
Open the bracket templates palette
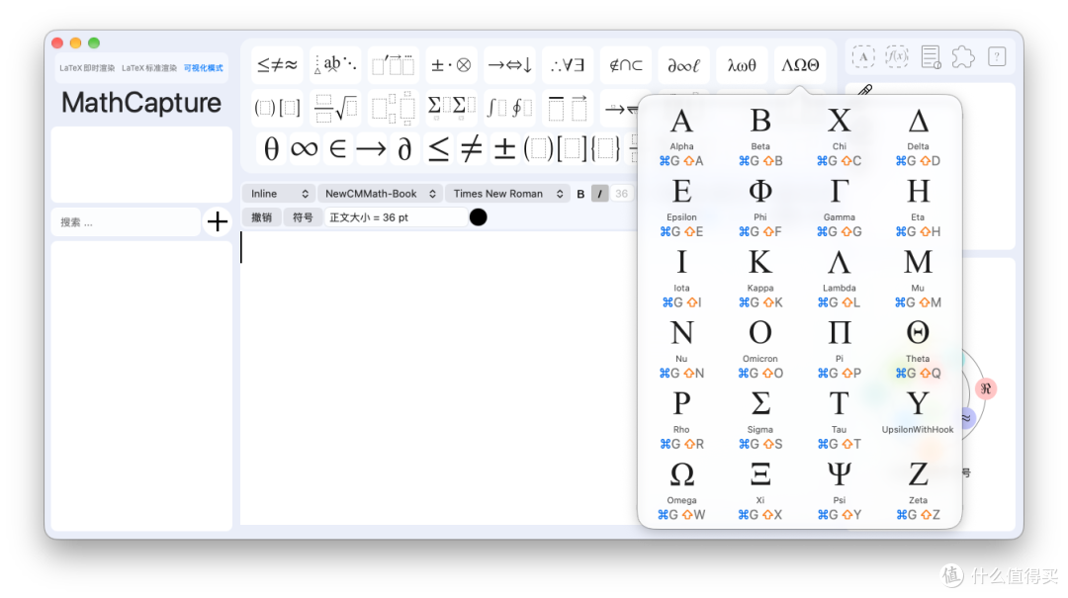coord(277,108)
